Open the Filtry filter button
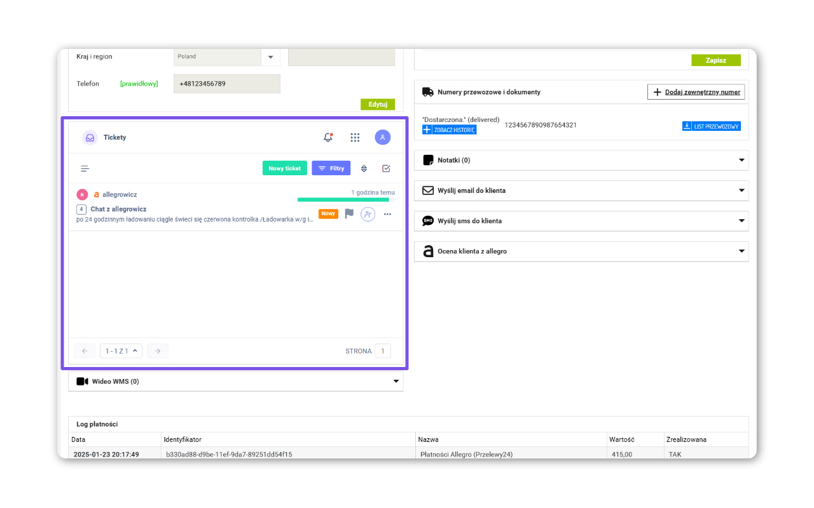 (331, 168)
